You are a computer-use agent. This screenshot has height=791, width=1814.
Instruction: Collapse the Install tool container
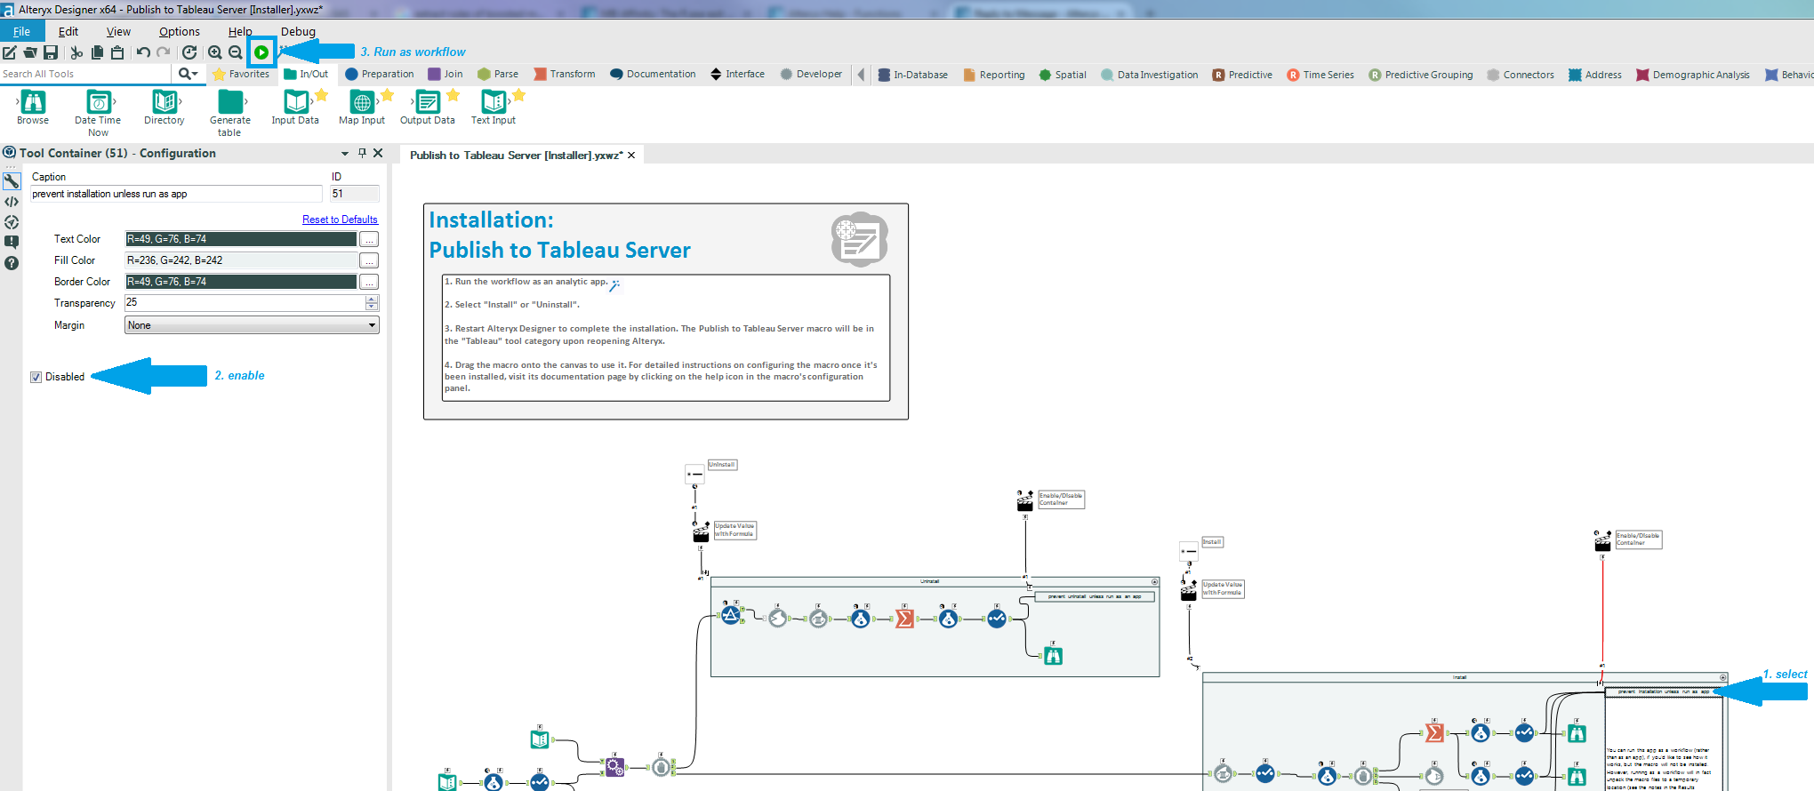[1722, 677]
